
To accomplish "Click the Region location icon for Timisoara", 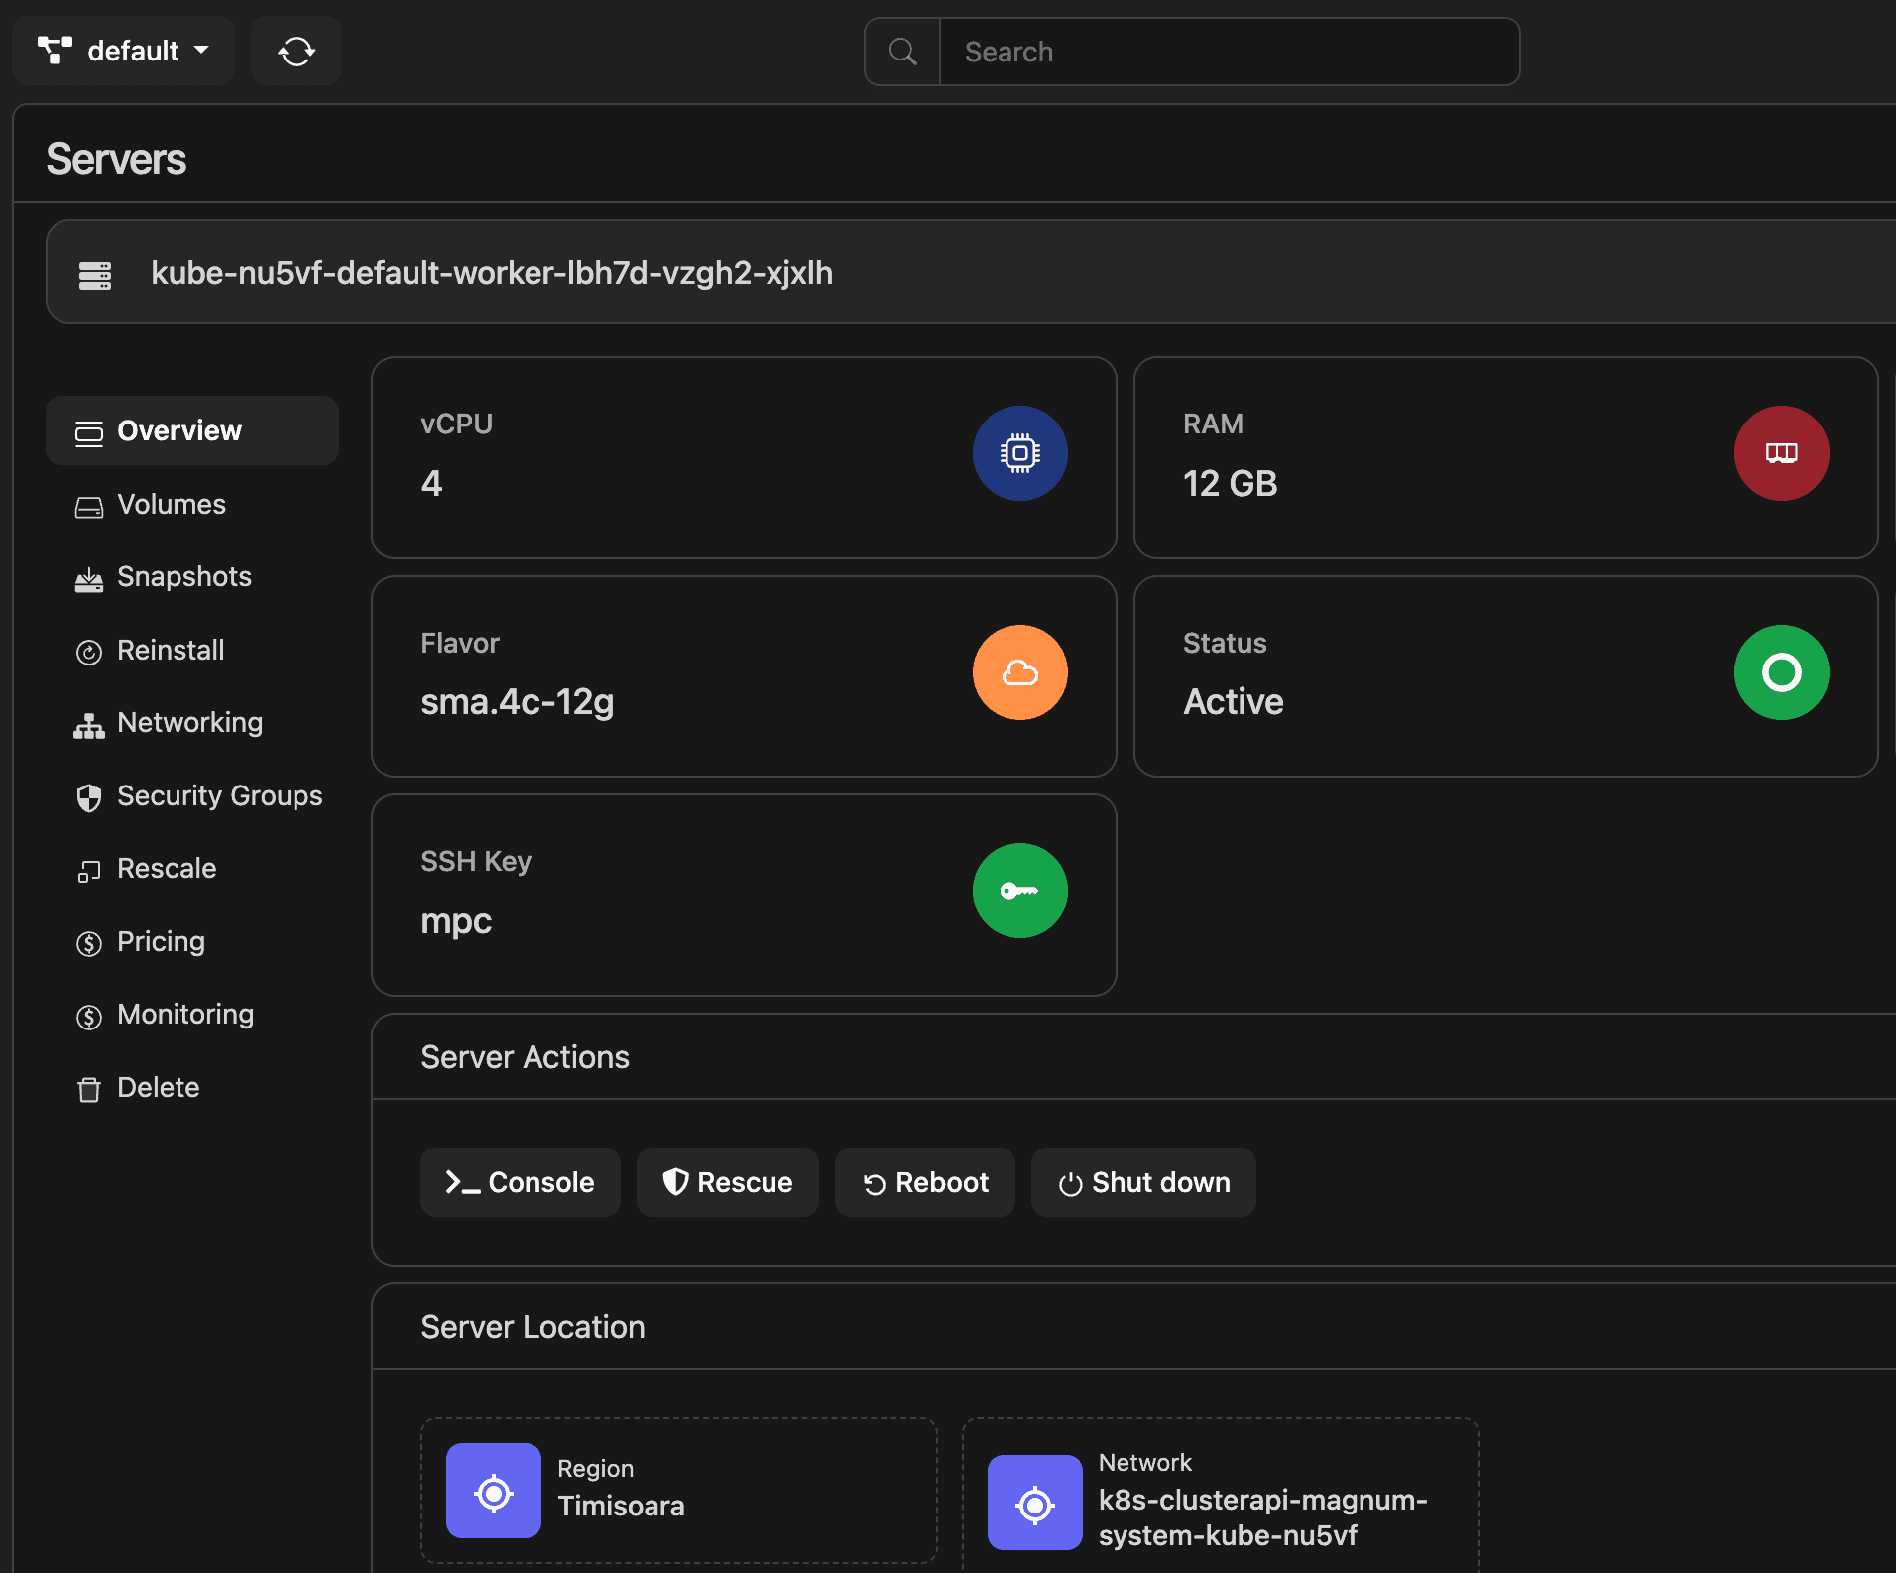I will pyautogui.click(x=494, y=1491).
